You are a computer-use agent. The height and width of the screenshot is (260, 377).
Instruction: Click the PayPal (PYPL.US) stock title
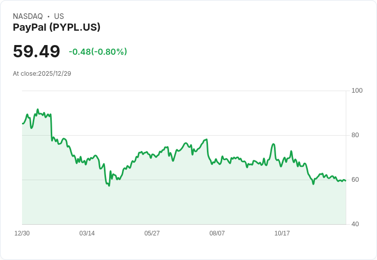click(x=56, y=27)
